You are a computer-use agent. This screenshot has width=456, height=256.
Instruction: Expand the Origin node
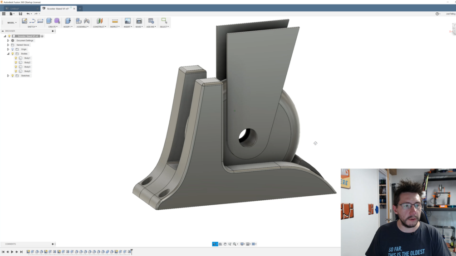[x=8, y=49]
